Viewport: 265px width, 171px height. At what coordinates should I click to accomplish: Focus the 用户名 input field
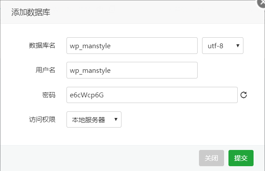(x=132, y=70)
